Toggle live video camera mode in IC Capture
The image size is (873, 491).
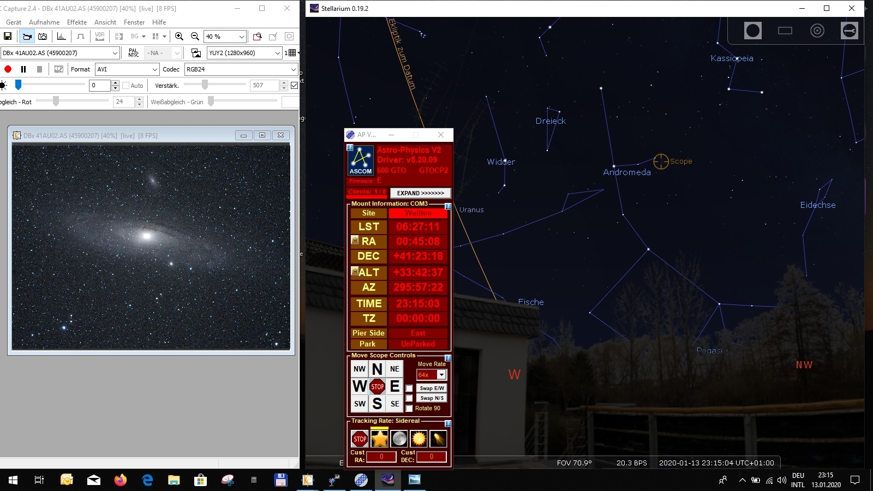tap(27, 37)
